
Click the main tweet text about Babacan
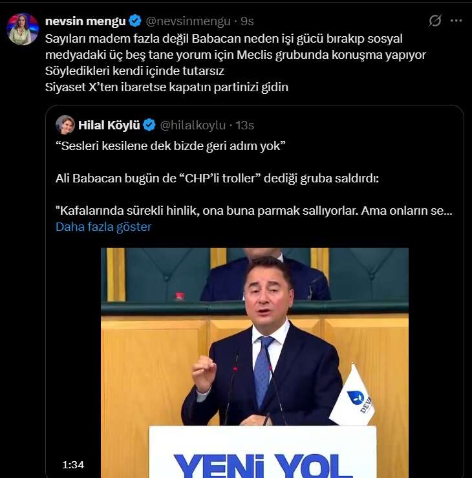click(x=235, y=54)
